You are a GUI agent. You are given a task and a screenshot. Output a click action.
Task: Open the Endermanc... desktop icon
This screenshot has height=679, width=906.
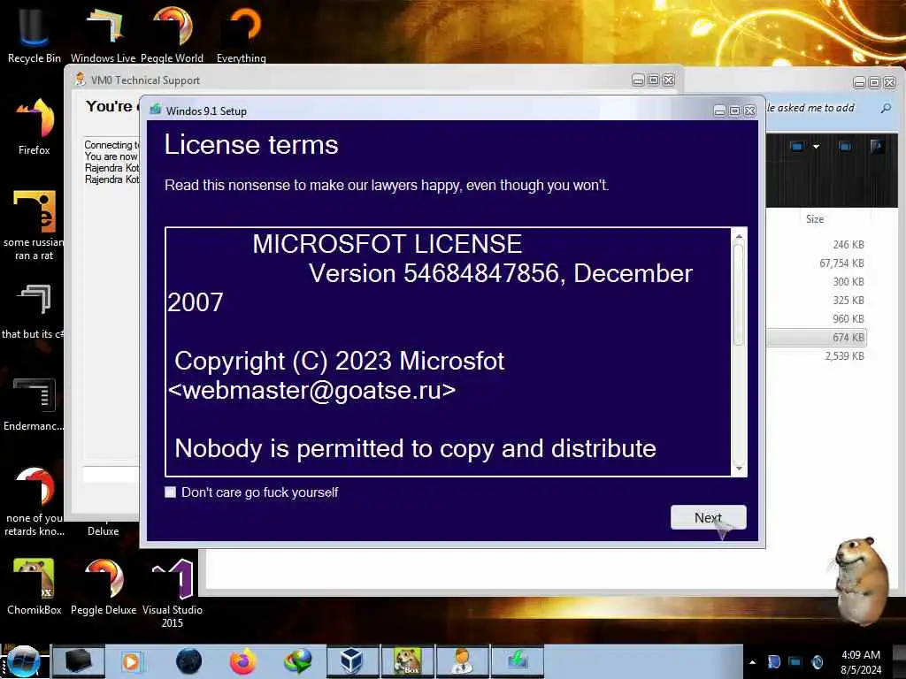tap(34, 404)
